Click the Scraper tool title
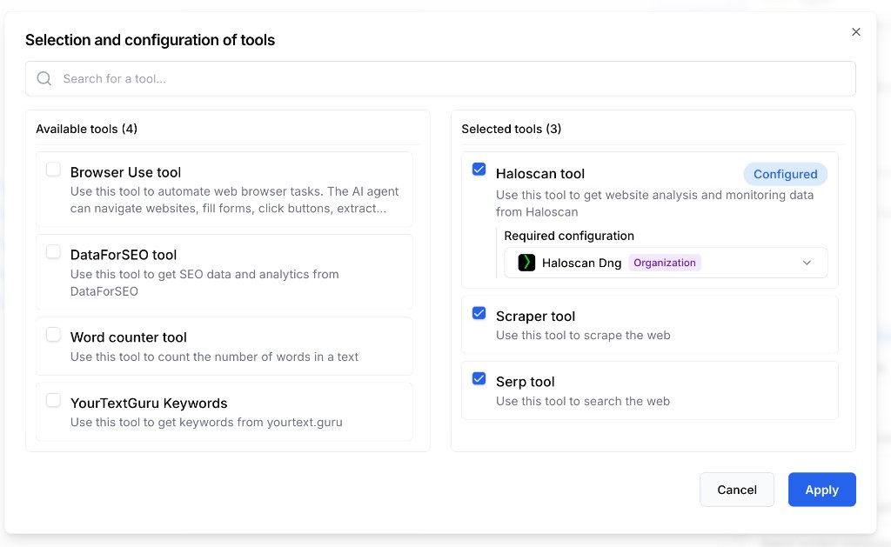Screen dimensions: 891x547 click(x=535, y=317)
